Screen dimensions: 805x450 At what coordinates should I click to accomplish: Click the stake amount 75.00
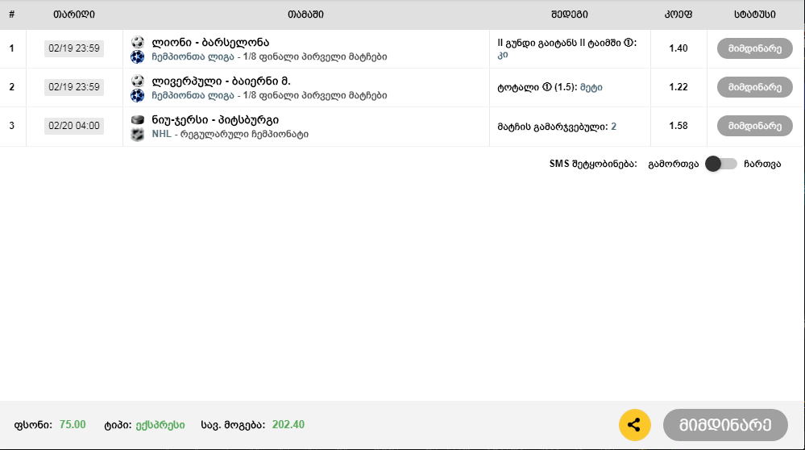coord(73,425)
